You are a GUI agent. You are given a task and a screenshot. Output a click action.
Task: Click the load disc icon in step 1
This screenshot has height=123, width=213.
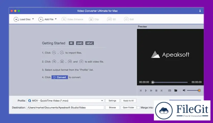(54, 53)
